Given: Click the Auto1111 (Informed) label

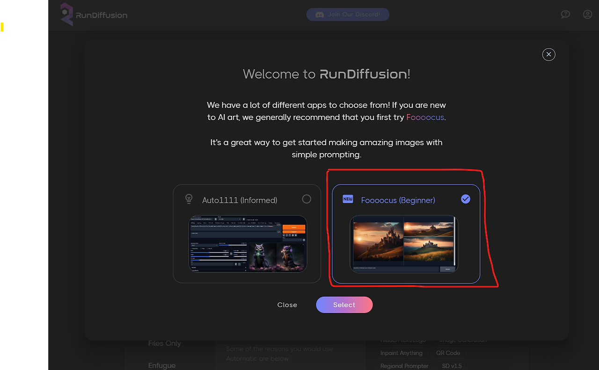Looking at the screenshot, I should pos(240,200).
